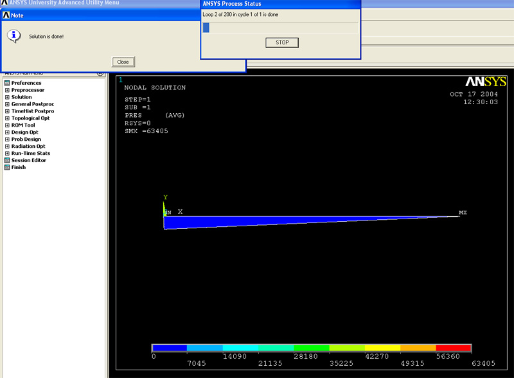Viewport: 514px width, 378px height.
Task: Click the legend value "42270"
Action: 377,356
